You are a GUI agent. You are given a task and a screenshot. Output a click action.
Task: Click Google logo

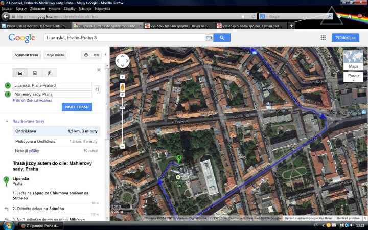coord(21,38)
